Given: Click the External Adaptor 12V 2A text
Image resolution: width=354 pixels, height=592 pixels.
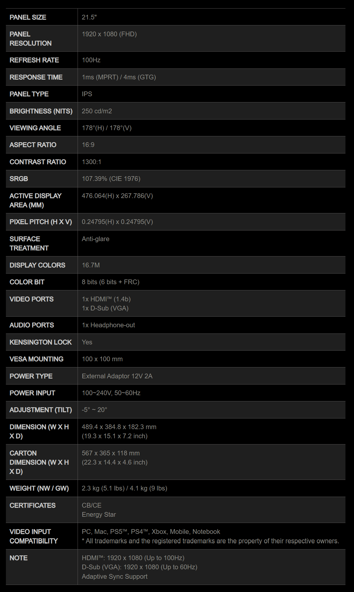Looking at the screenshot, I should 117,376.
